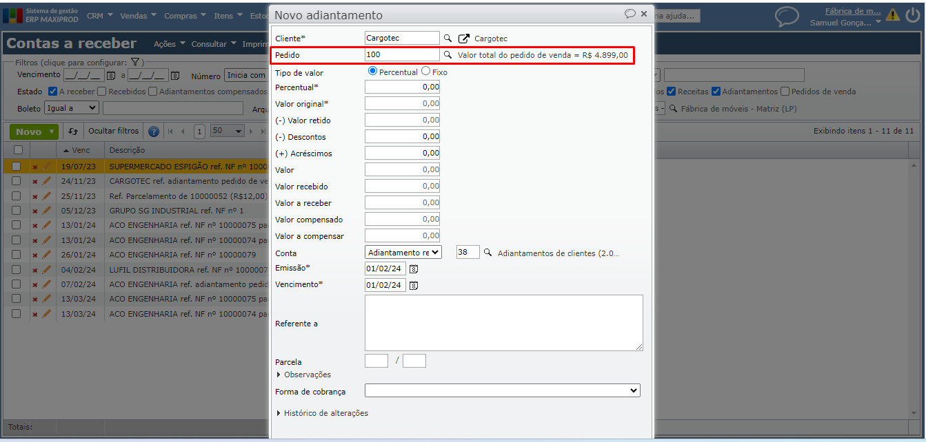Viewport: 926px width, 442px height.
Task: Select the Fixo radio button
Action: tap(425, 71)
